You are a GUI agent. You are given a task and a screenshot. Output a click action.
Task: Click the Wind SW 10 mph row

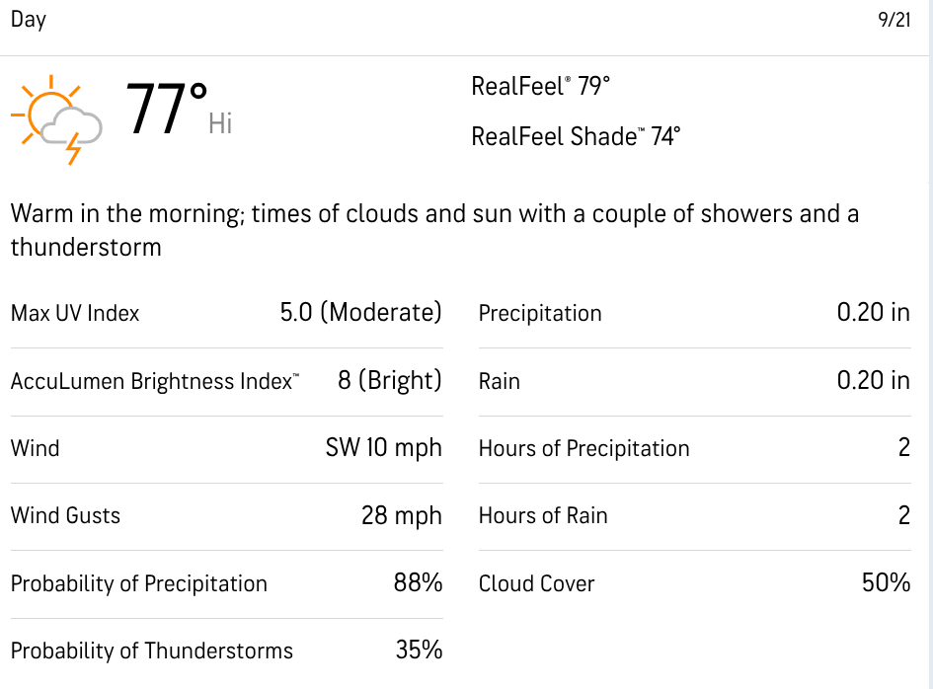point(227,448)
